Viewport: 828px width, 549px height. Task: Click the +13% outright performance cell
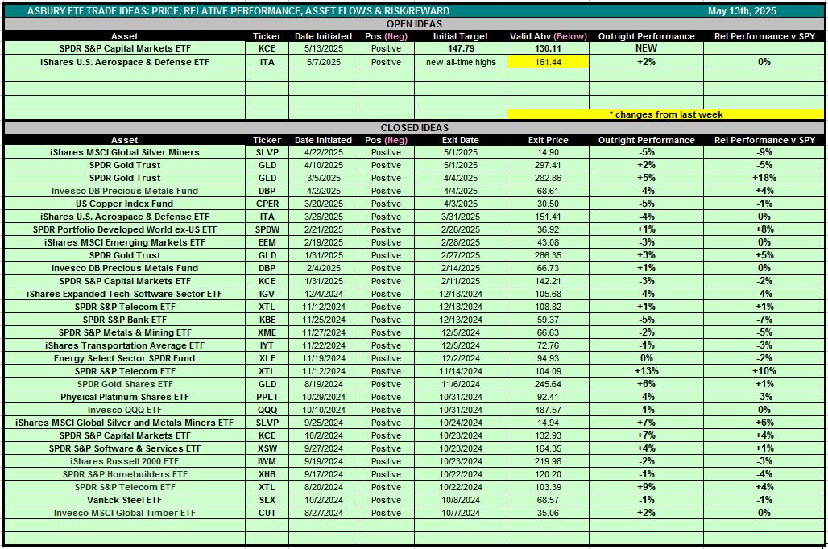click(646, 371)
